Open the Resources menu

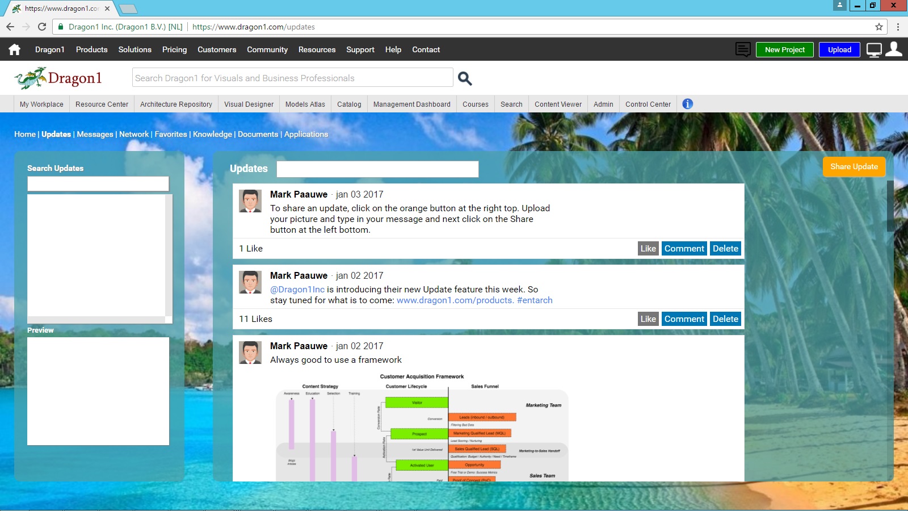click(x=317, y=49)
